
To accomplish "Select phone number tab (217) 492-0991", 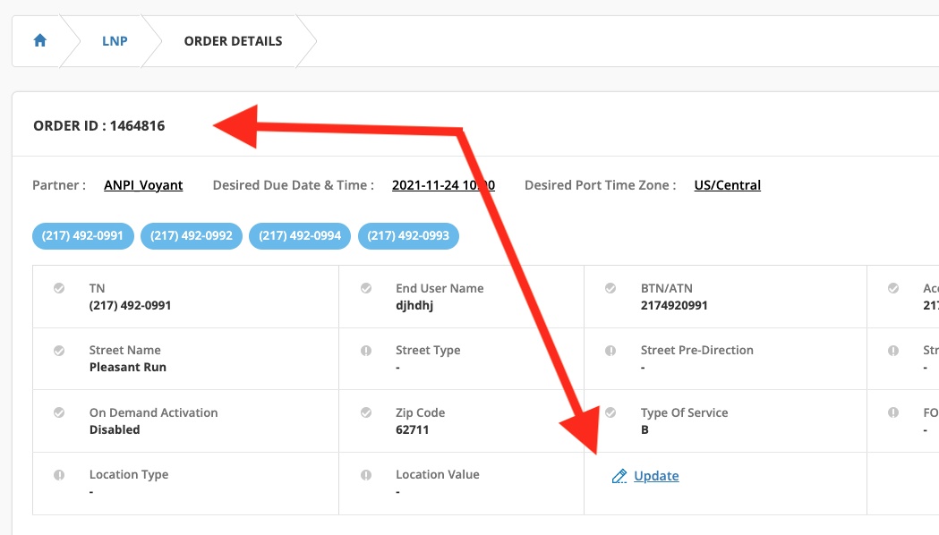I will coord(83,236).
